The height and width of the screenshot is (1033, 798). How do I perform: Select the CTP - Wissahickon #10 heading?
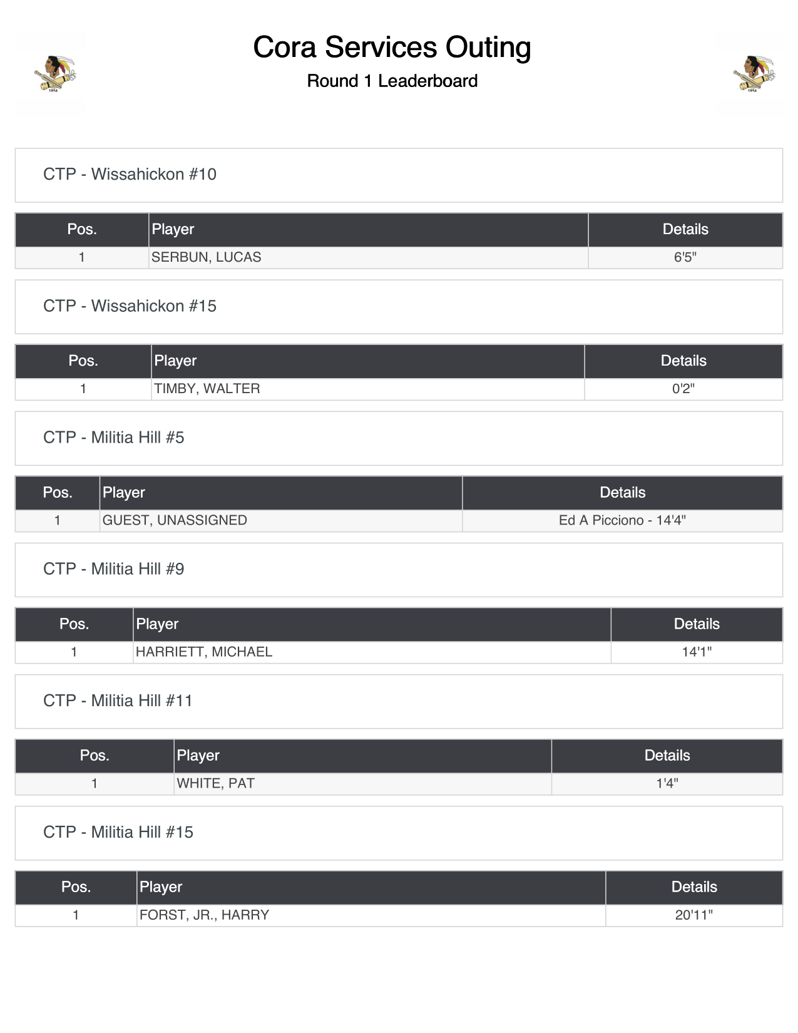tap(130, 174)
